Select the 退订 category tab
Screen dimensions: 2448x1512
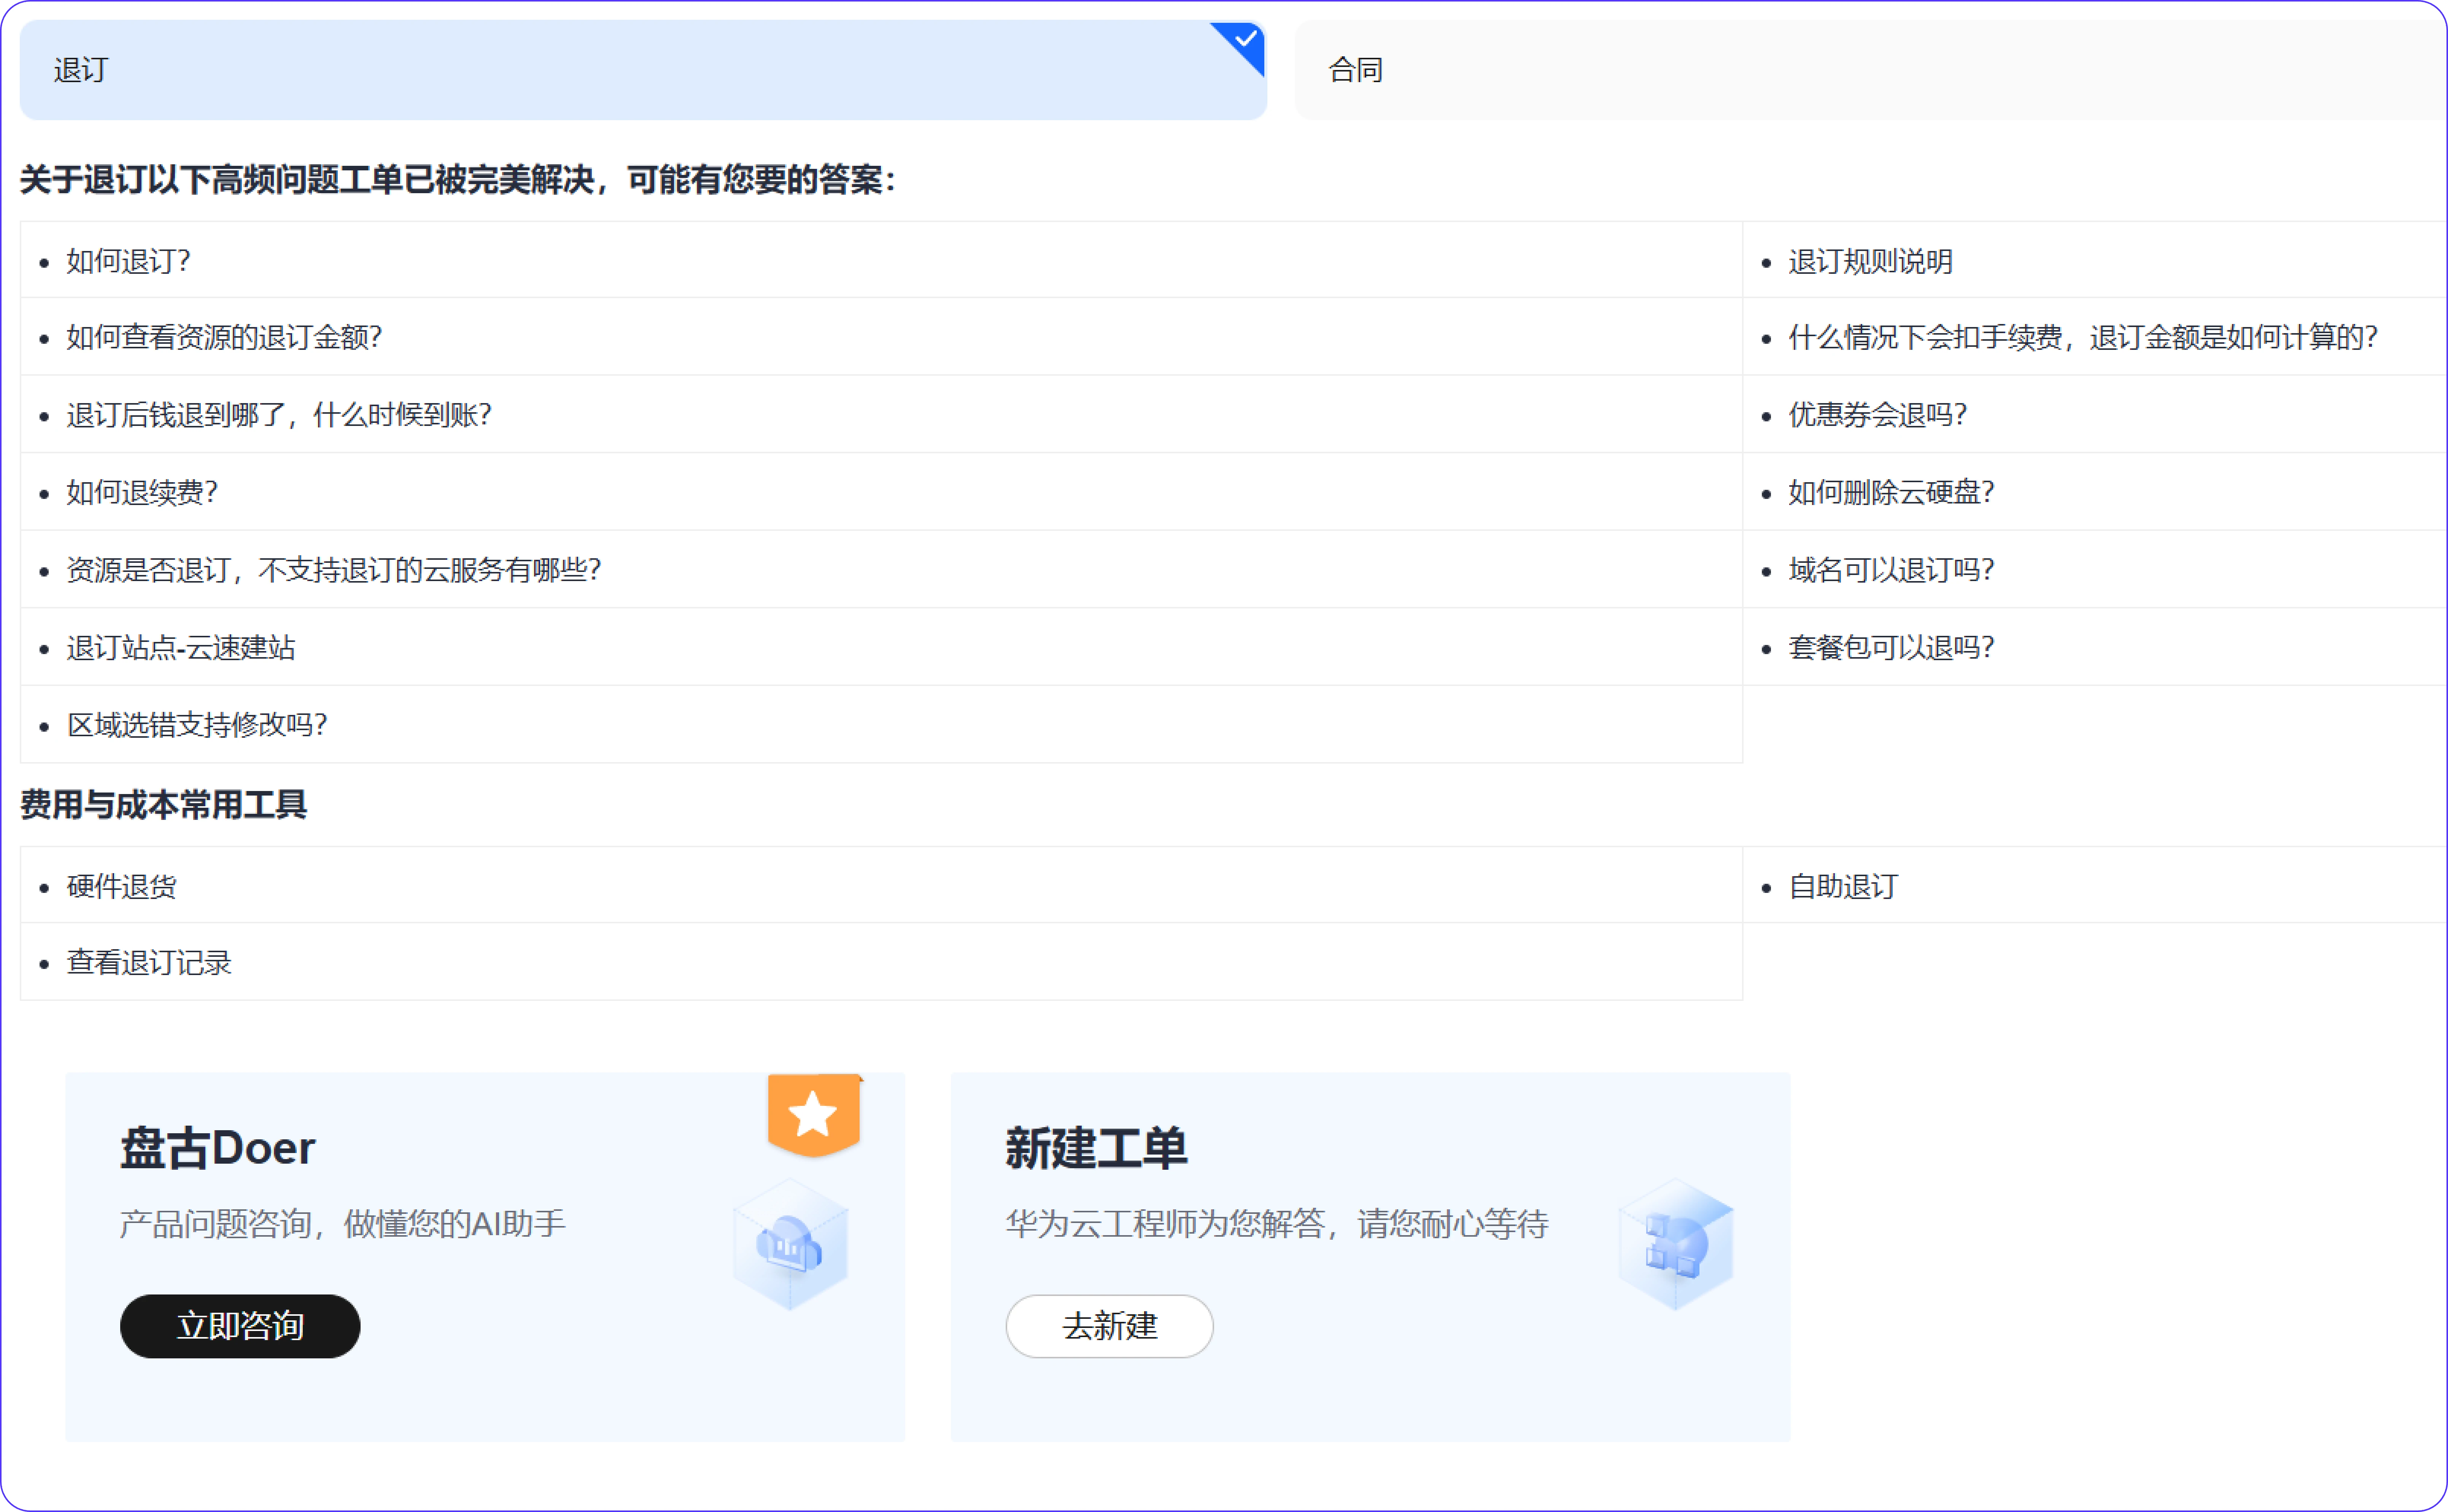coord(643,70)
